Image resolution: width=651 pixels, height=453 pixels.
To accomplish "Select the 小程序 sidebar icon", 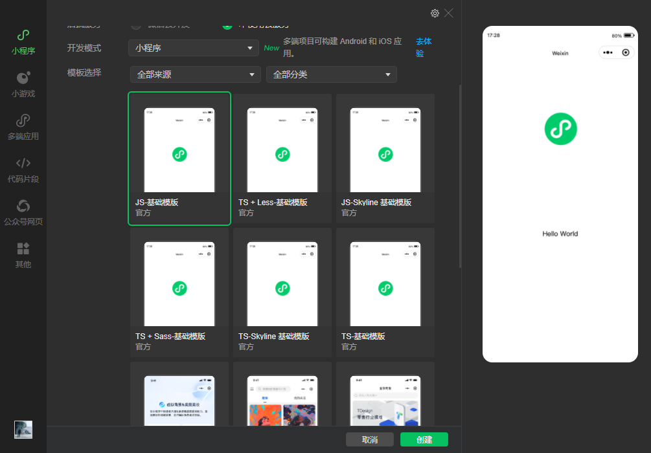I will [x=23, y=42].
